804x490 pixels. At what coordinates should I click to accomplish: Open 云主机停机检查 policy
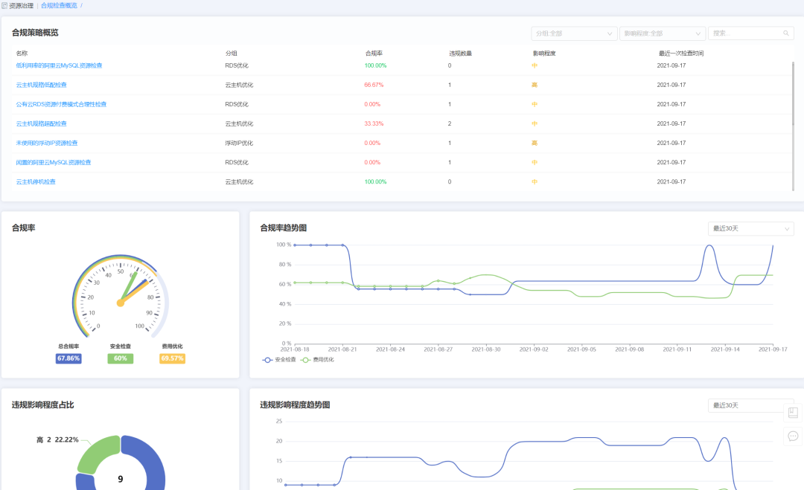(36, 181)
